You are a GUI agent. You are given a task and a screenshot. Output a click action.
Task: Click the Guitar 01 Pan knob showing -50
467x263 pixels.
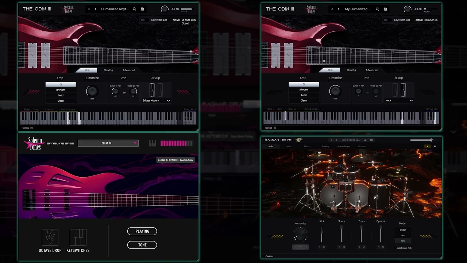pos(115,91)
